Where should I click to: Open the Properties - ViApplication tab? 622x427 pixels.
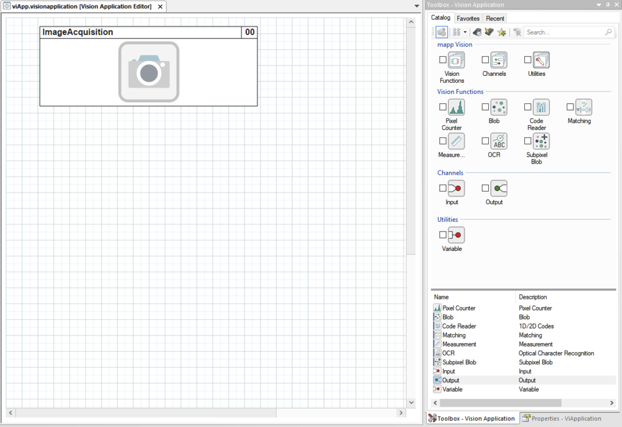562,418
